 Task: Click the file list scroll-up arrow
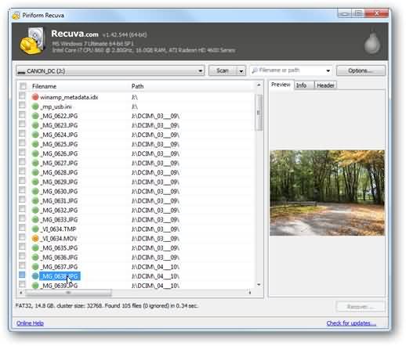(259, 85)
